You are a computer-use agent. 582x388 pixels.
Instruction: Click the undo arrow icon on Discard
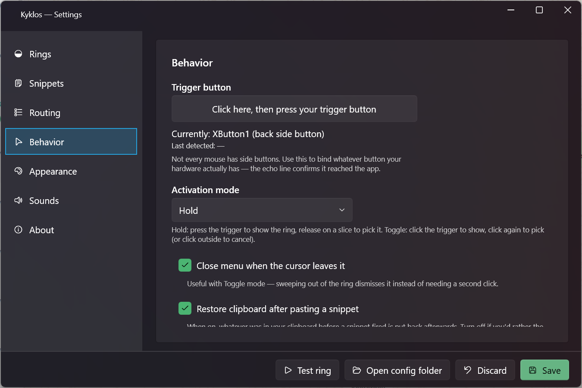(468, 370)
